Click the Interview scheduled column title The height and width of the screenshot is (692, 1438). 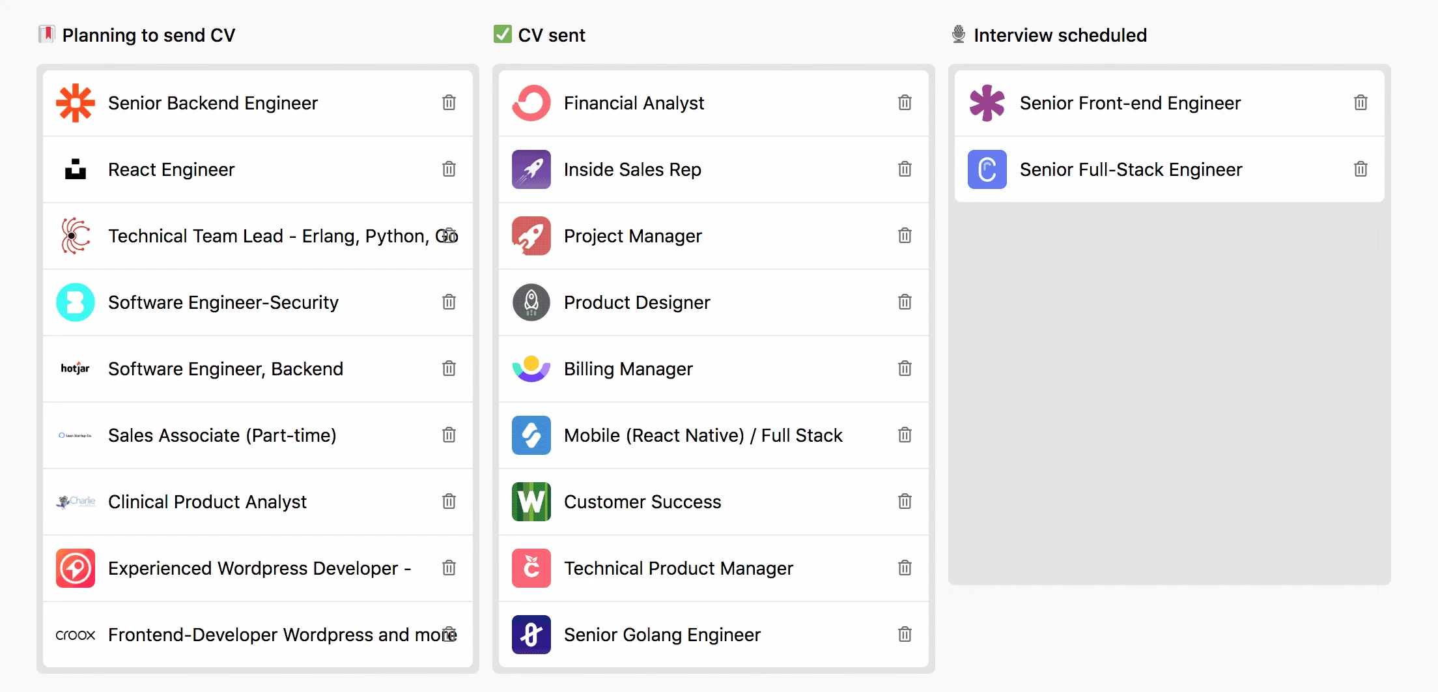pos(1060,35)
